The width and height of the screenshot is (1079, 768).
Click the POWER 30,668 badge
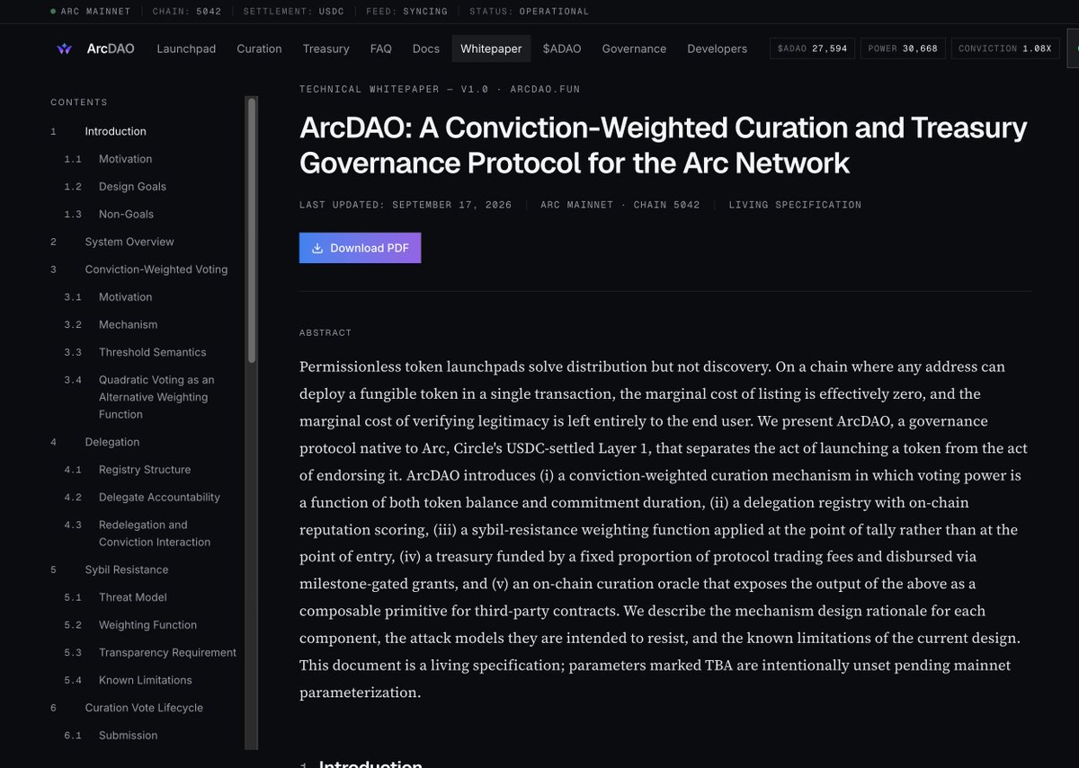[903, 49]
